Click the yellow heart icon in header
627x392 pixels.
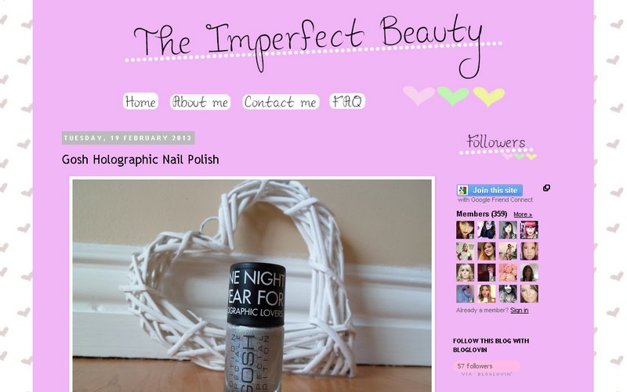coord(488,96)
